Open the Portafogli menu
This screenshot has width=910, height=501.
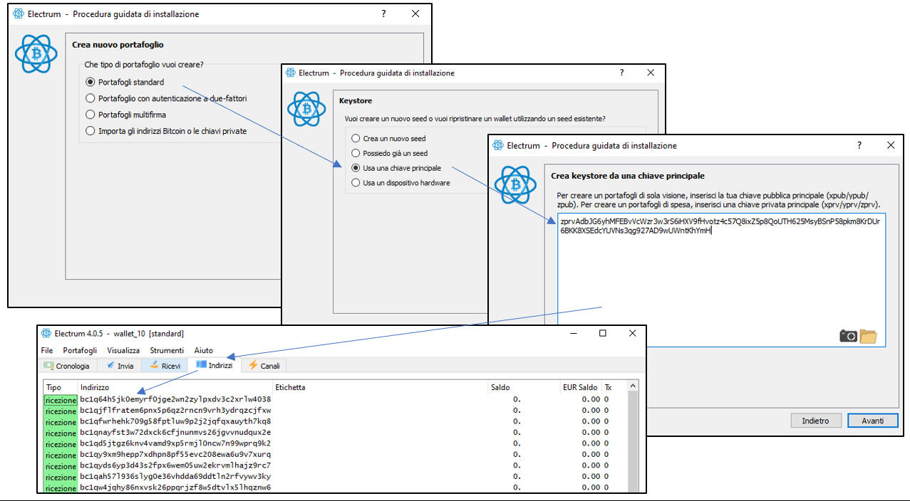80,350
